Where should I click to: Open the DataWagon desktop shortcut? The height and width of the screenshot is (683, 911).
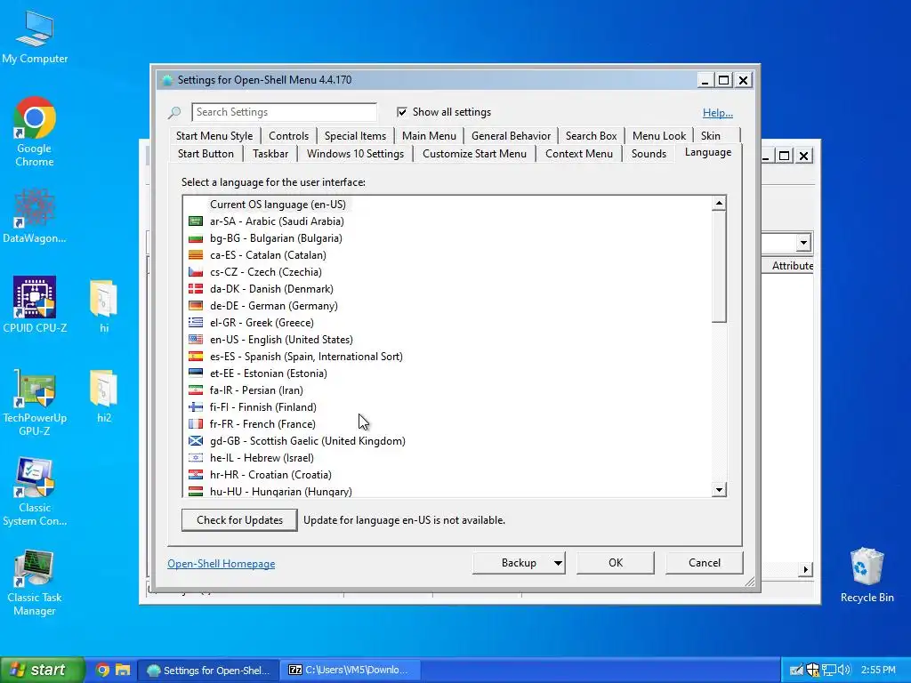click(35, 215)
